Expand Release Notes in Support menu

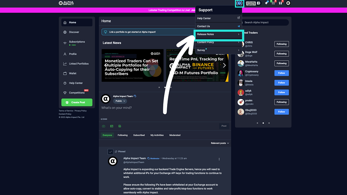218,34
